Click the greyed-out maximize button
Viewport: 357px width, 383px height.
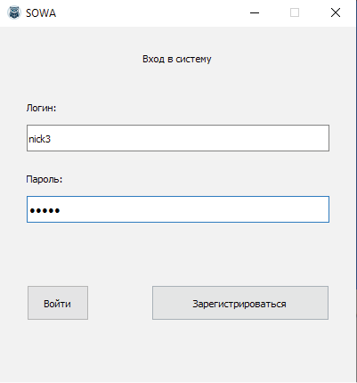(295, 12)
